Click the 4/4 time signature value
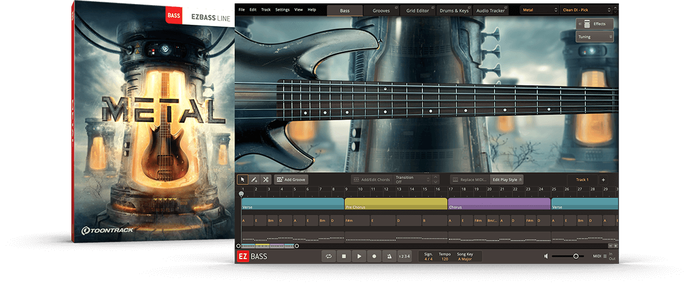 (428, 259)
